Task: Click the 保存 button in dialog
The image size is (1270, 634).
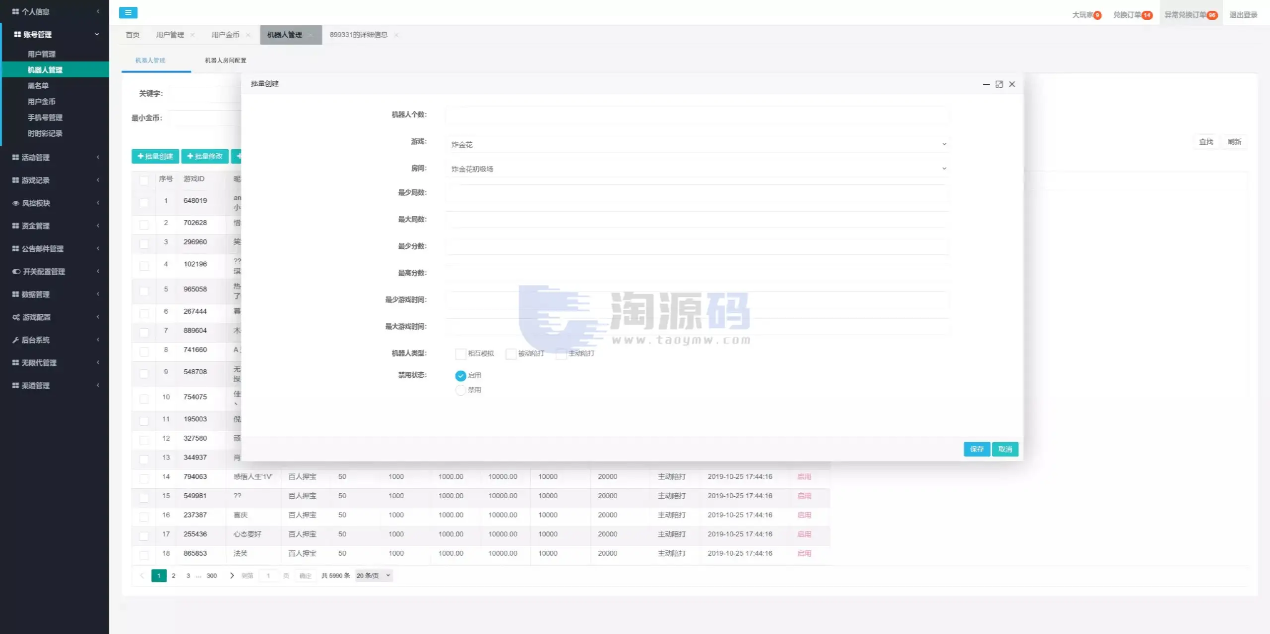Action: point(977,449)
